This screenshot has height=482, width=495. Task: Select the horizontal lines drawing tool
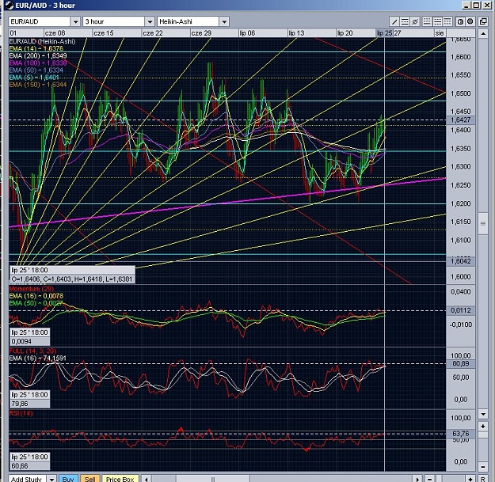click(x=405, y=22)
